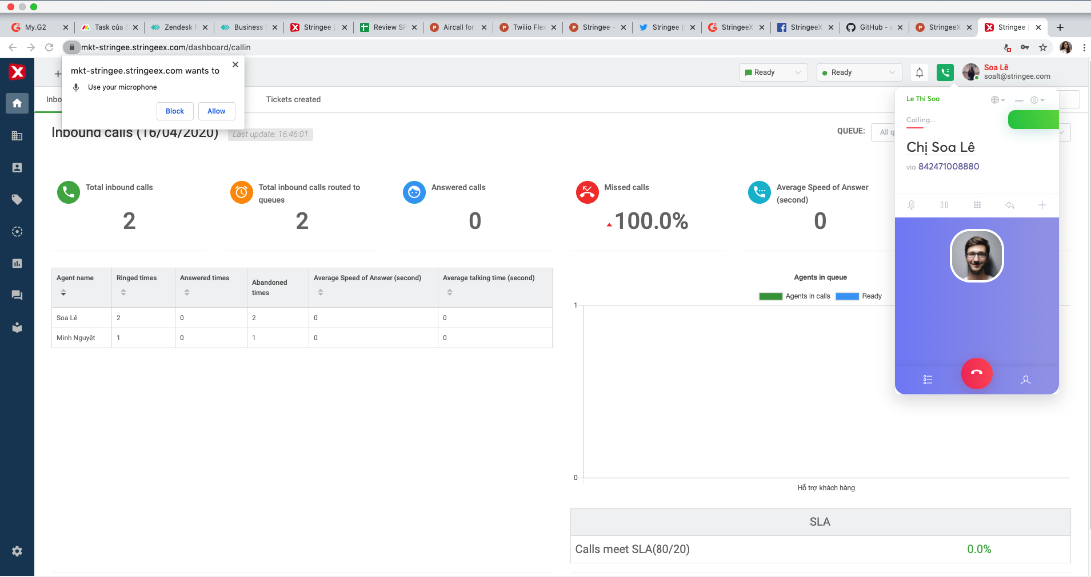Open a new browser tab
Image resolution: width=1091 pixels, height=577 pixels.
[1060, 27]
